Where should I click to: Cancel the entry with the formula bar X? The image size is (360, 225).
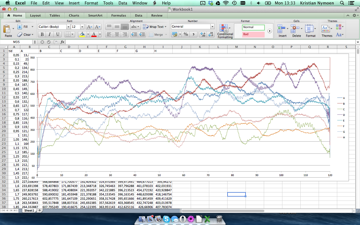click(42, 42)
